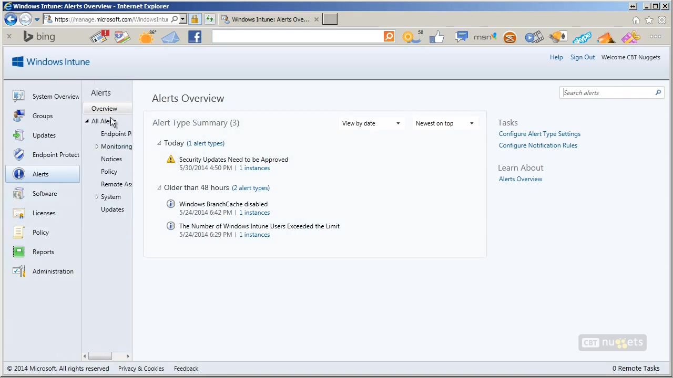Open the Bing toolbar mail envelope icon
673x378 pixels.
170,37
